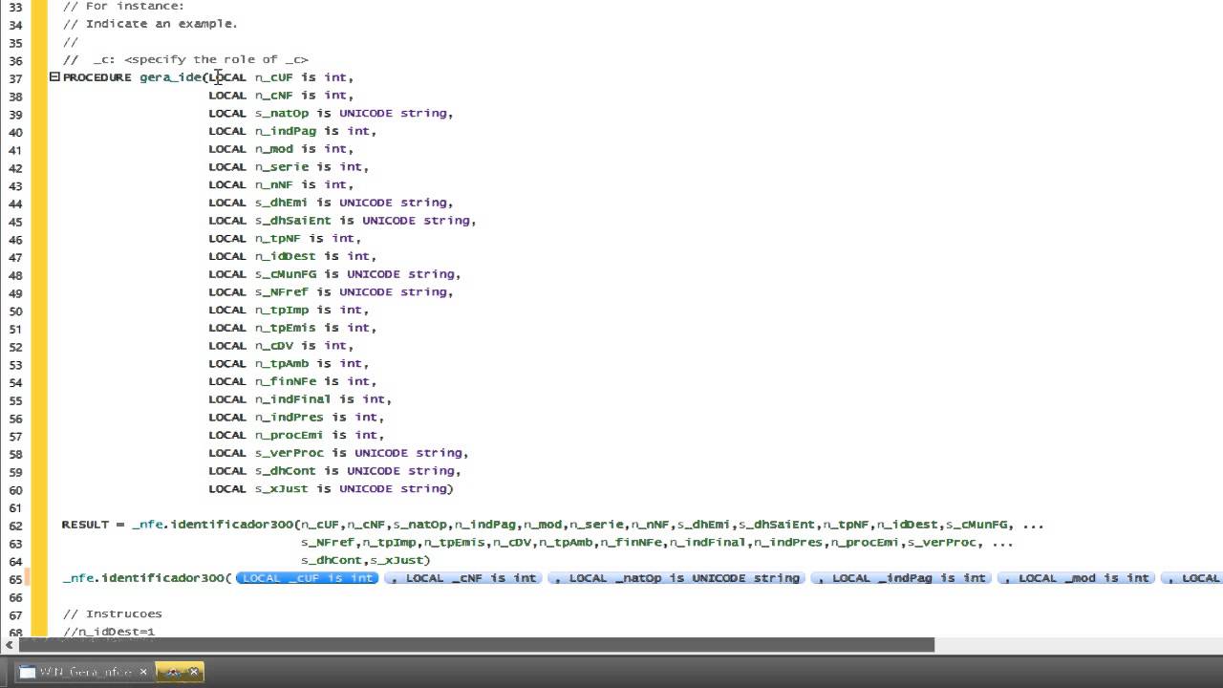This screenshot has height=688, width=1223.
Task: Click s_NFref in the line 49 declaration
Action: (282, 292)
